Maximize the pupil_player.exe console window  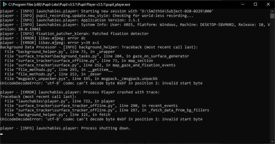(x=255, y=4)
